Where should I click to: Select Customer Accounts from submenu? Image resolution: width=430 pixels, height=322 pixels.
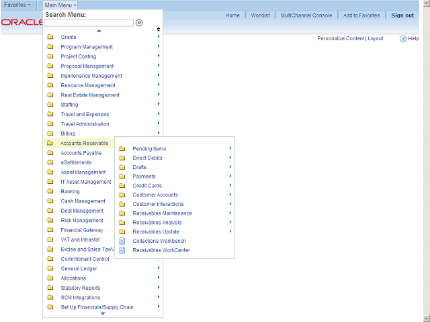click(155, 195)
